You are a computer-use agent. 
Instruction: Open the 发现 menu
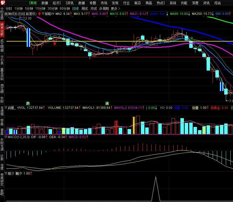pos(115,3)
